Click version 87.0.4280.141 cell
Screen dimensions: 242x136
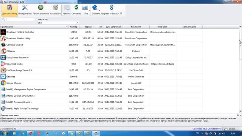click(x=88, y=83)
